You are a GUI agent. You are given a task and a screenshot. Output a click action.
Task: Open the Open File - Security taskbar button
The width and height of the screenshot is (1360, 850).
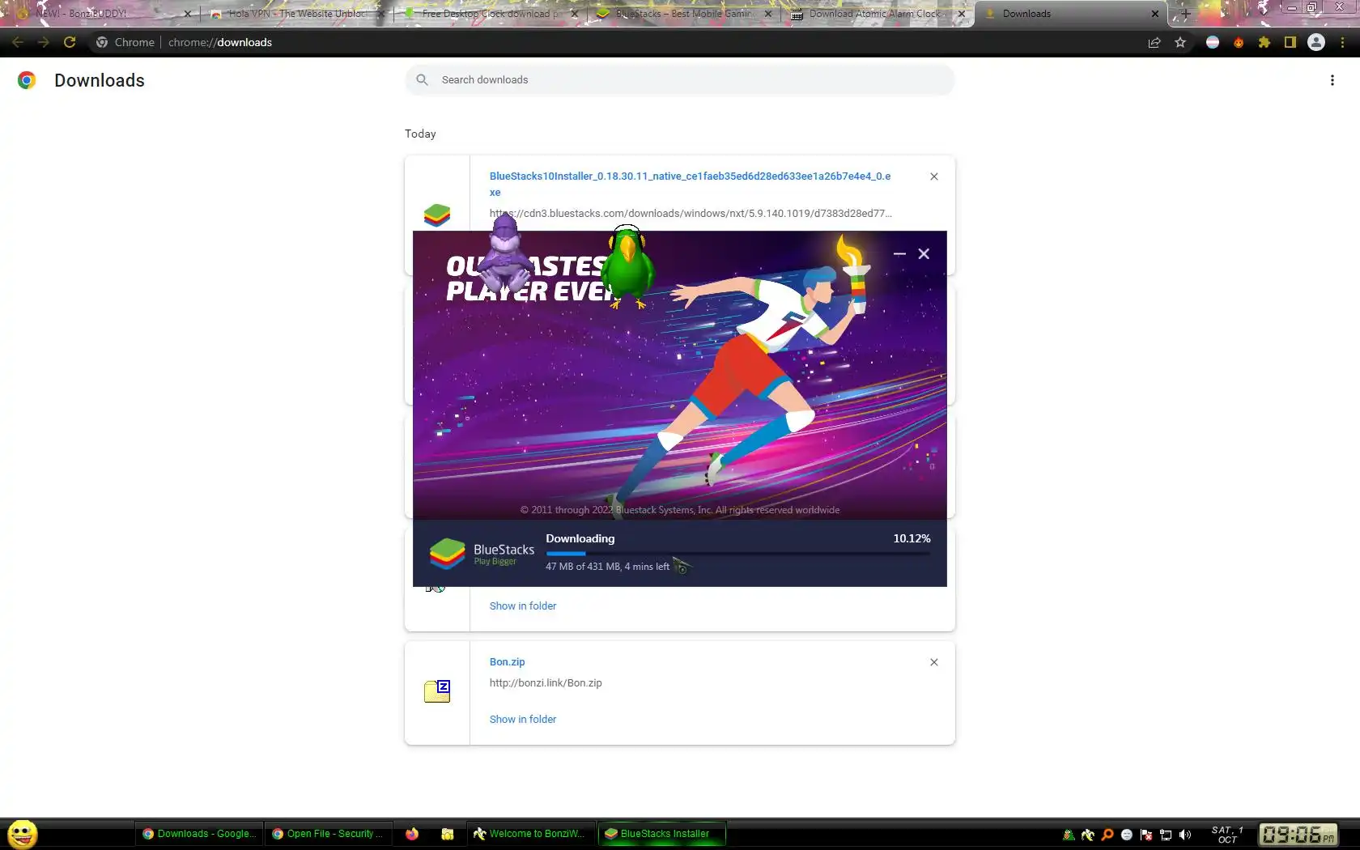pyautogui.click(x=329, y=834)
